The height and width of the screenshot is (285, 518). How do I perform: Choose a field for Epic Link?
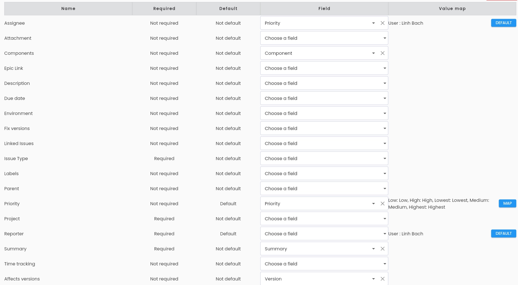(x=324, y=68)
